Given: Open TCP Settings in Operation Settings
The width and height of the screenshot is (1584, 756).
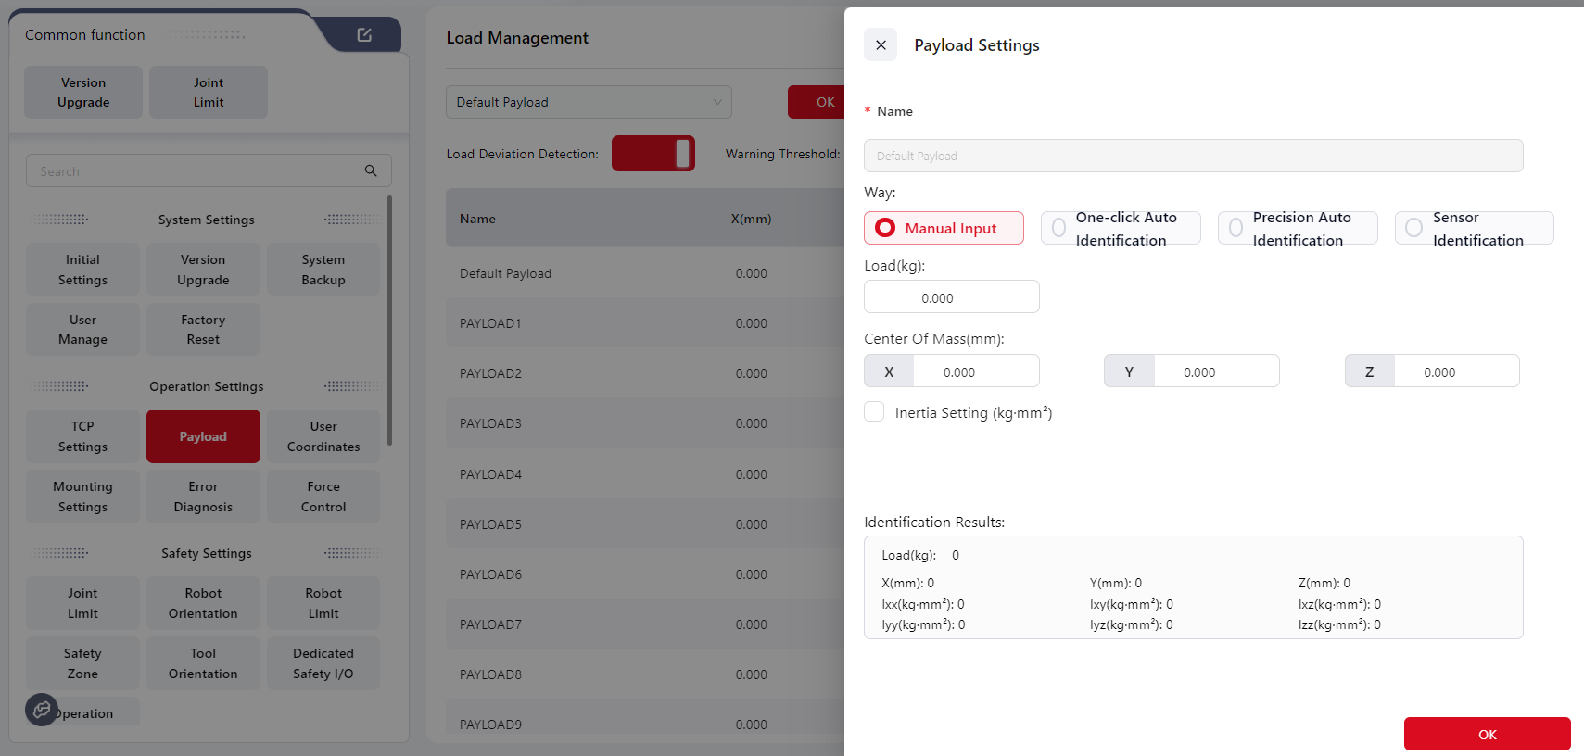Looking at the screenshot, I should pos(82,436).
